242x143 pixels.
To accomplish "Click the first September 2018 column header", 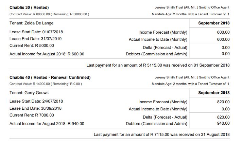I will tap(214, 23).
